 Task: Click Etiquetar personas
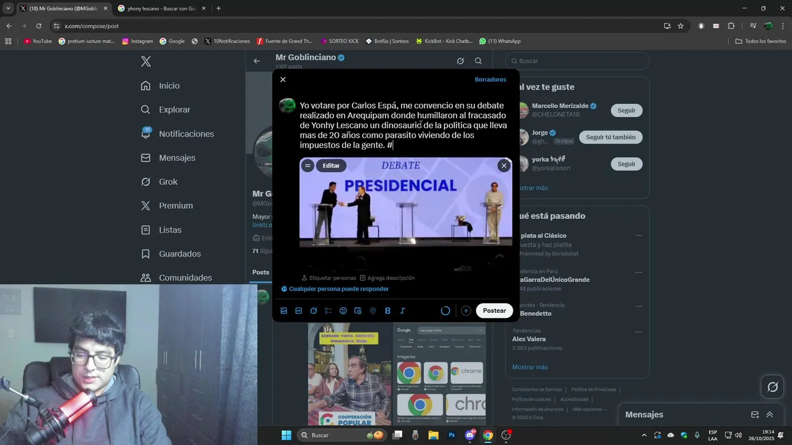(329, 278)
